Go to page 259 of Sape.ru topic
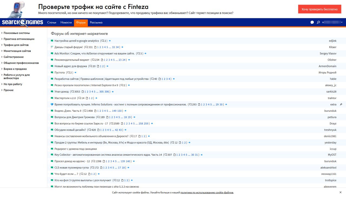 pos(146,124)
